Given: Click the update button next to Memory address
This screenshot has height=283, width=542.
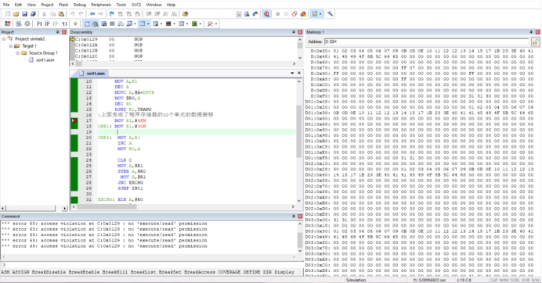Looking at the screenshot, I should click(535, 41).
